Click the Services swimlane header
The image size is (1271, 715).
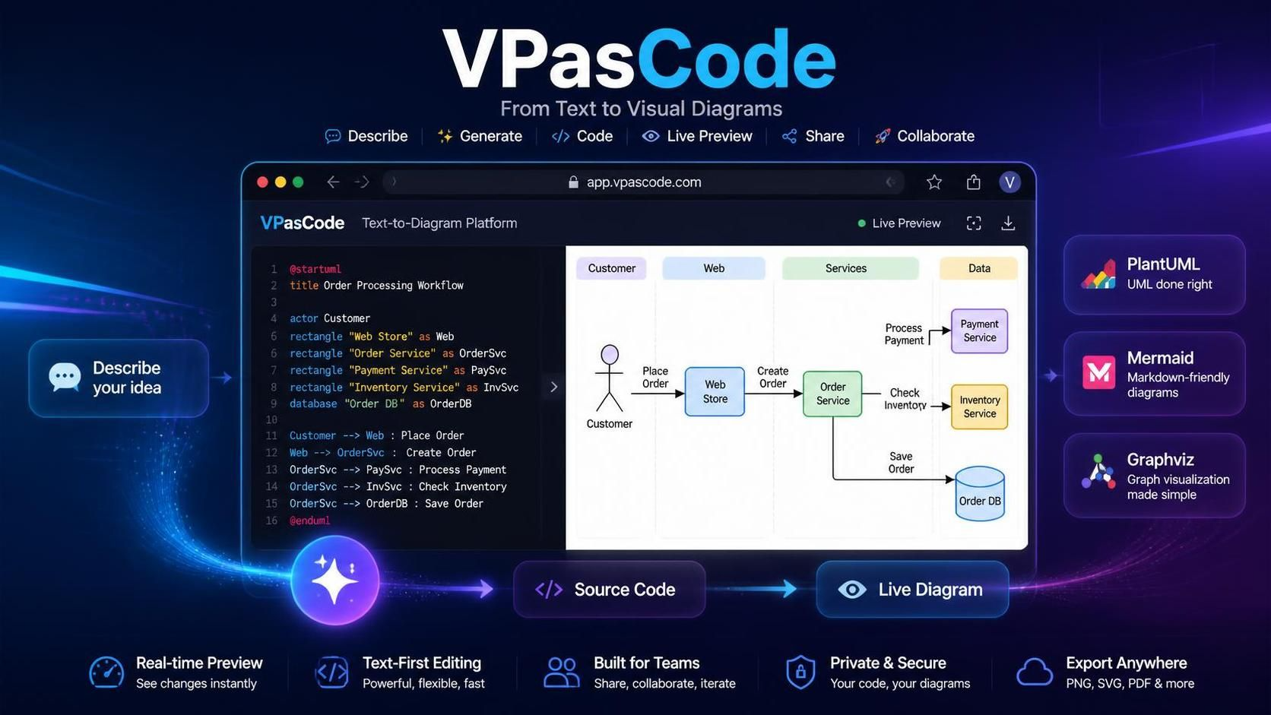(851, 268)
